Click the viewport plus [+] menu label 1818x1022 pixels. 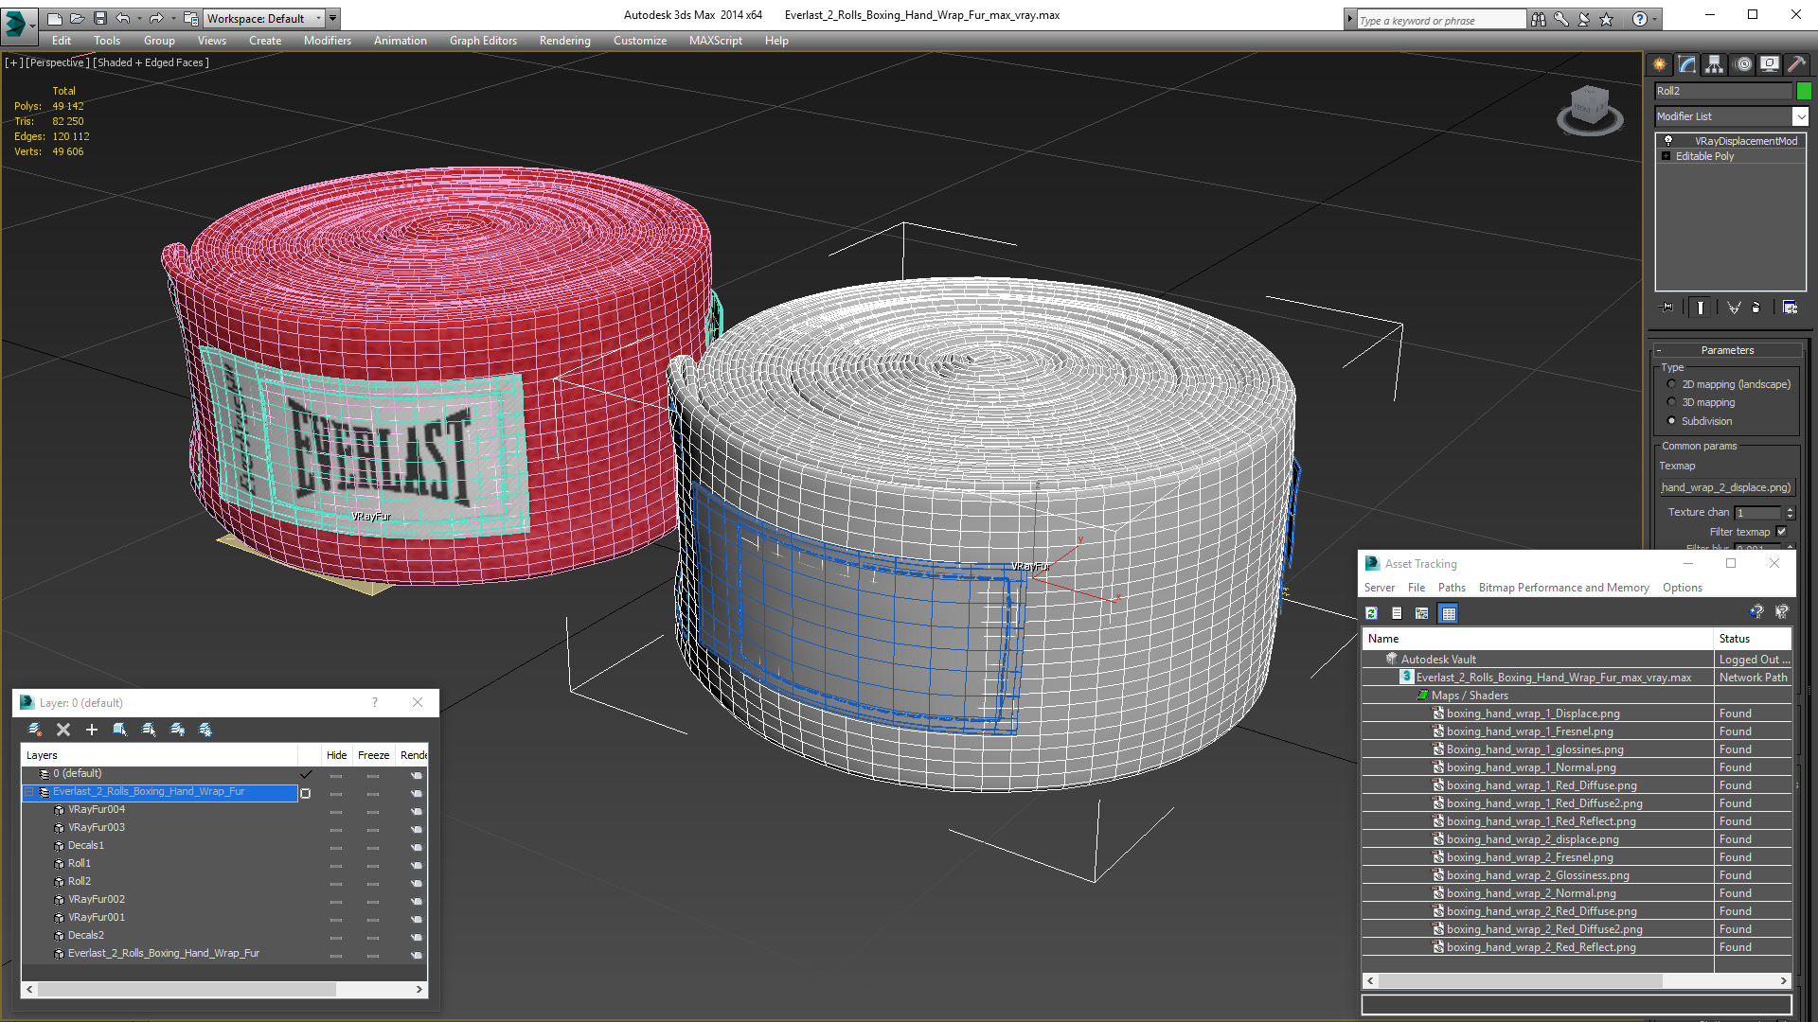coord(13,62)
